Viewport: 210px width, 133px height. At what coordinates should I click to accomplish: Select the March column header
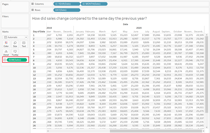coord(102,31)
